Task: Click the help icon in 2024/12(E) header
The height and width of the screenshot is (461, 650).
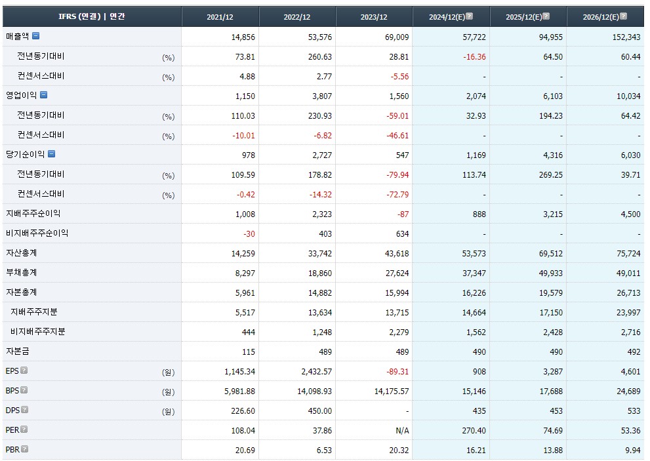Action: [x=469, y=16]
